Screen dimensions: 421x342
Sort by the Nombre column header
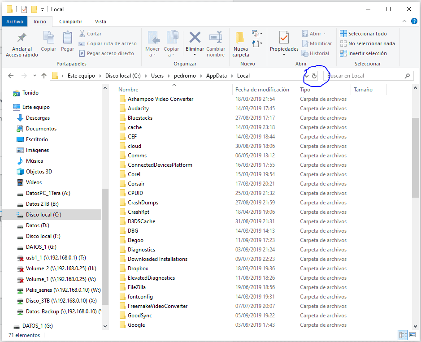128,90
